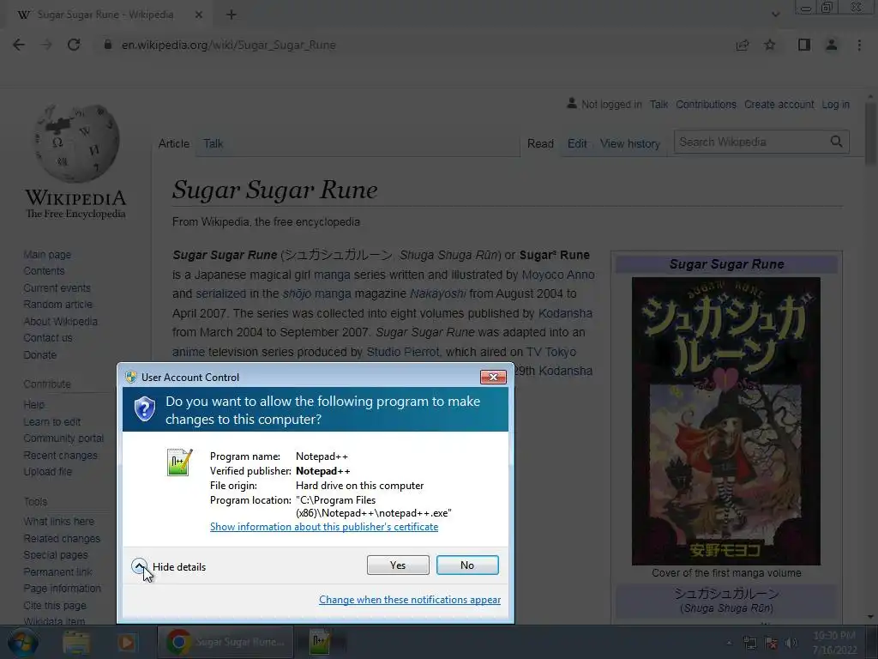878x659 pixels.
Task: Open Upload file in the sidebar
Action: pyautogui.click(x=48, y=472)
